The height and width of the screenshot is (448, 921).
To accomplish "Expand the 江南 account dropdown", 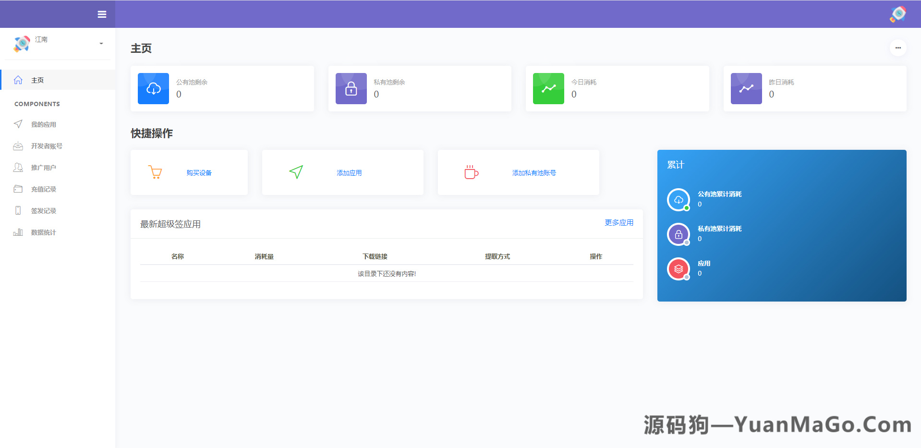I will [x=100, y=44].
